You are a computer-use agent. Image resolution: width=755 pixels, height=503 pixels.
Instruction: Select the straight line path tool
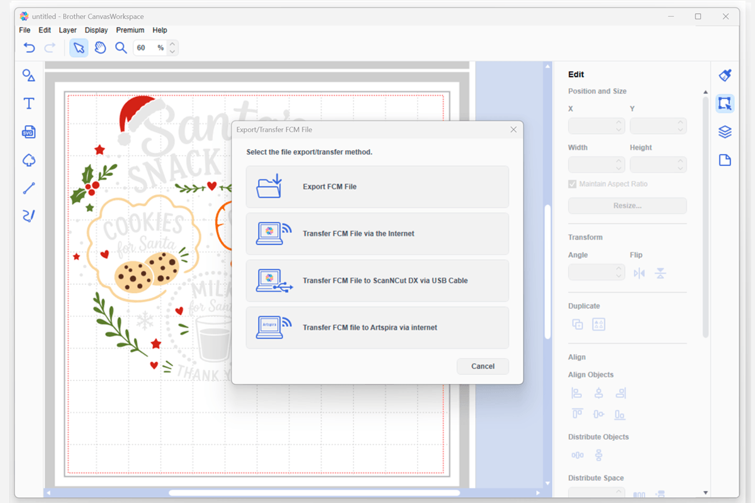click(x=29, y=188)
